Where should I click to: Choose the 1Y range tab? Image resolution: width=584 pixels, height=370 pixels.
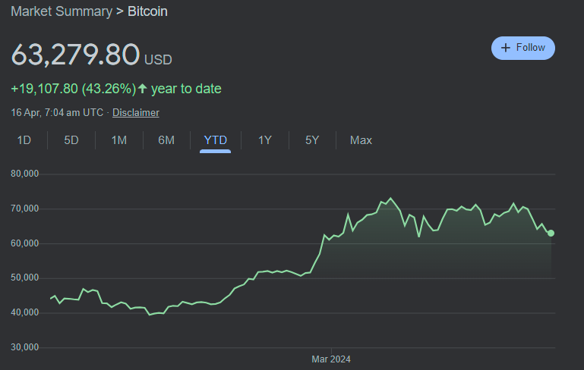(x=265, y=140)
